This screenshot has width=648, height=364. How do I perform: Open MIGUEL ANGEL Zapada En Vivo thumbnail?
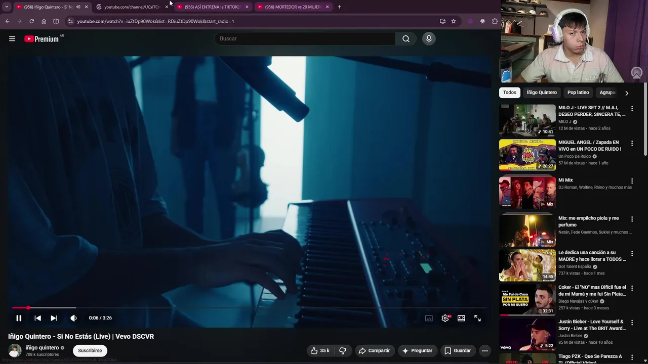pyautogui.click(x=528, y=155)
